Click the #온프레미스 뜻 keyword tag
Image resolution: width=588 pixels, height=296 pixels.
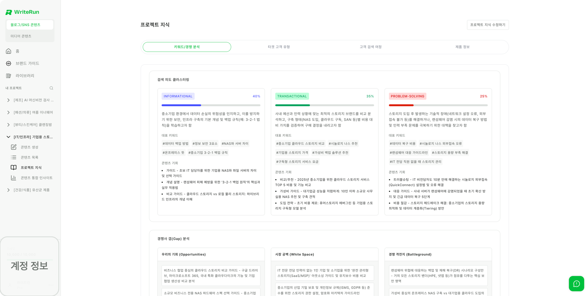click(173, 153)
